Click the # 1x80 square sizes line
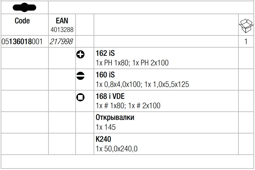 pyautogui.click(x=128, y=106)
